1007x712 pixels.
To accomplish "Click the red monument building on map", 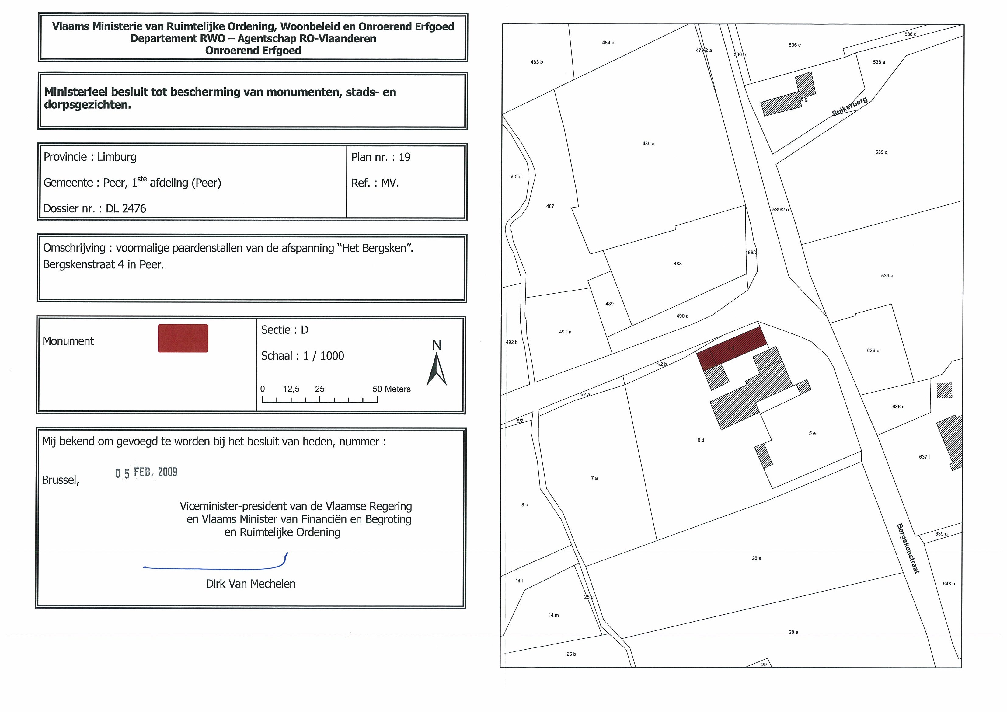I will point(732,348).
